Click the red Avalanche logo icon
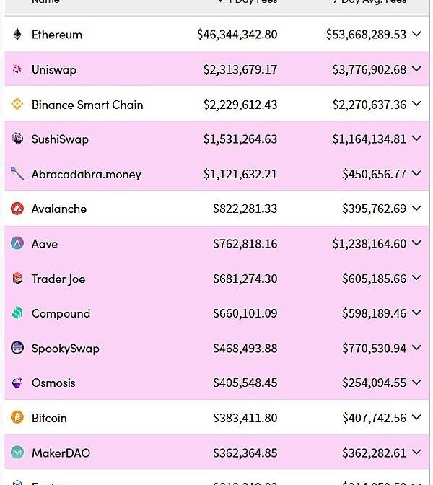 (x=17, y=209)
